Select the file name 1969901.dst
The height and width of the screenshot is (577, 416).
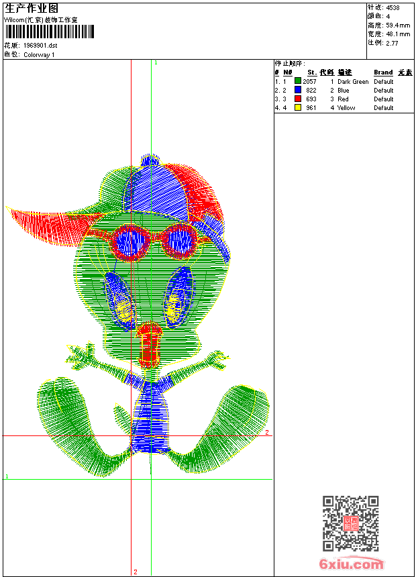[x=40, y=46]
